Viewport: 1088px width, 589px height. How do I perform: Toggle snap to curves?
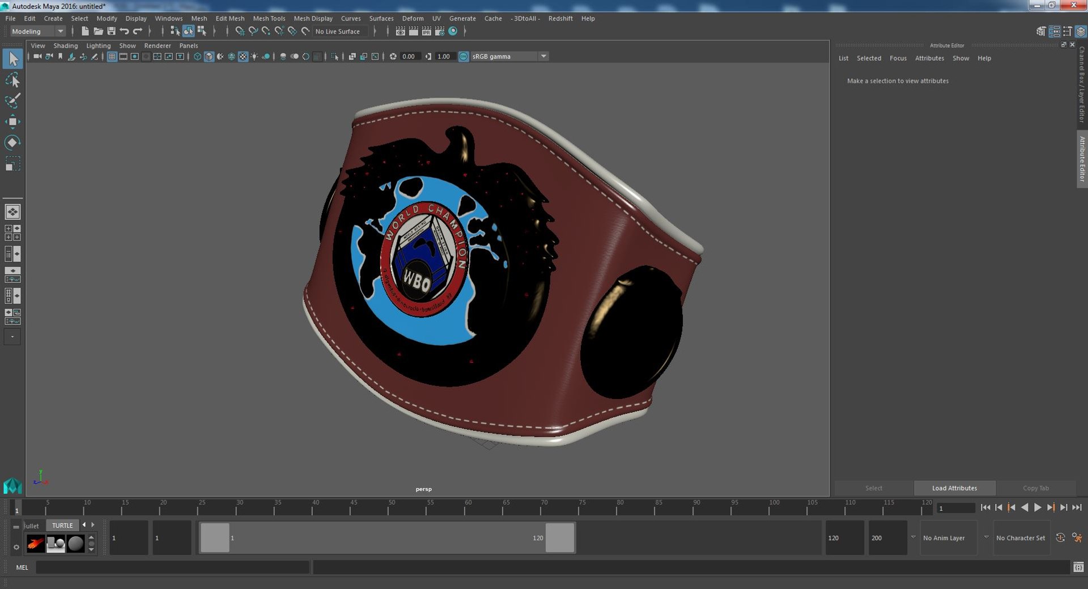253,31
